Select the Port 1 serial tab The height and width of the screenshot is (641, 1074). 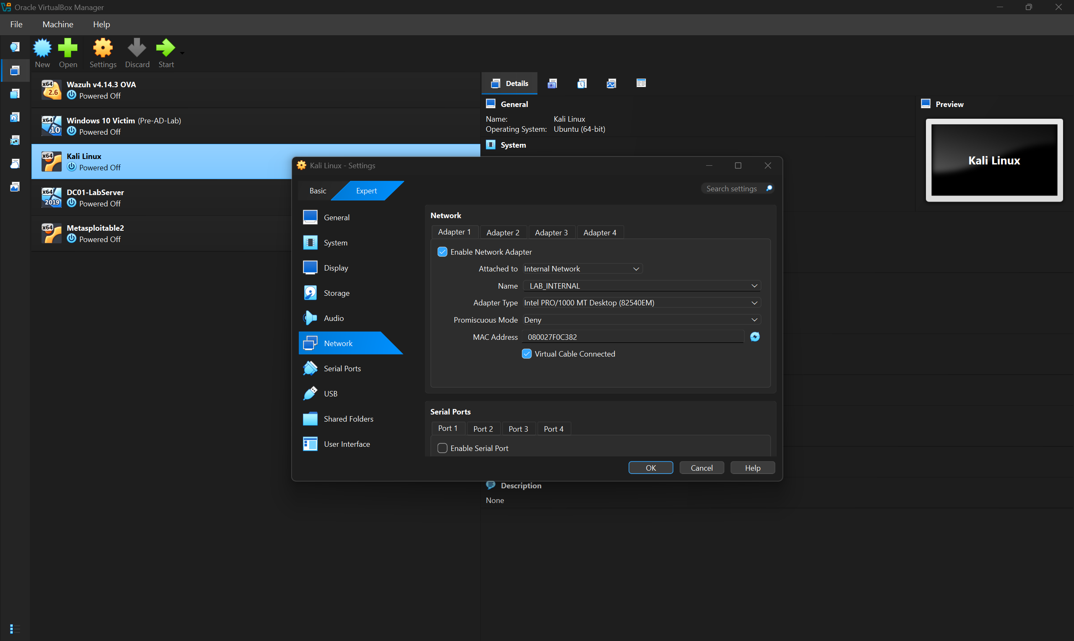pos(448,428)
